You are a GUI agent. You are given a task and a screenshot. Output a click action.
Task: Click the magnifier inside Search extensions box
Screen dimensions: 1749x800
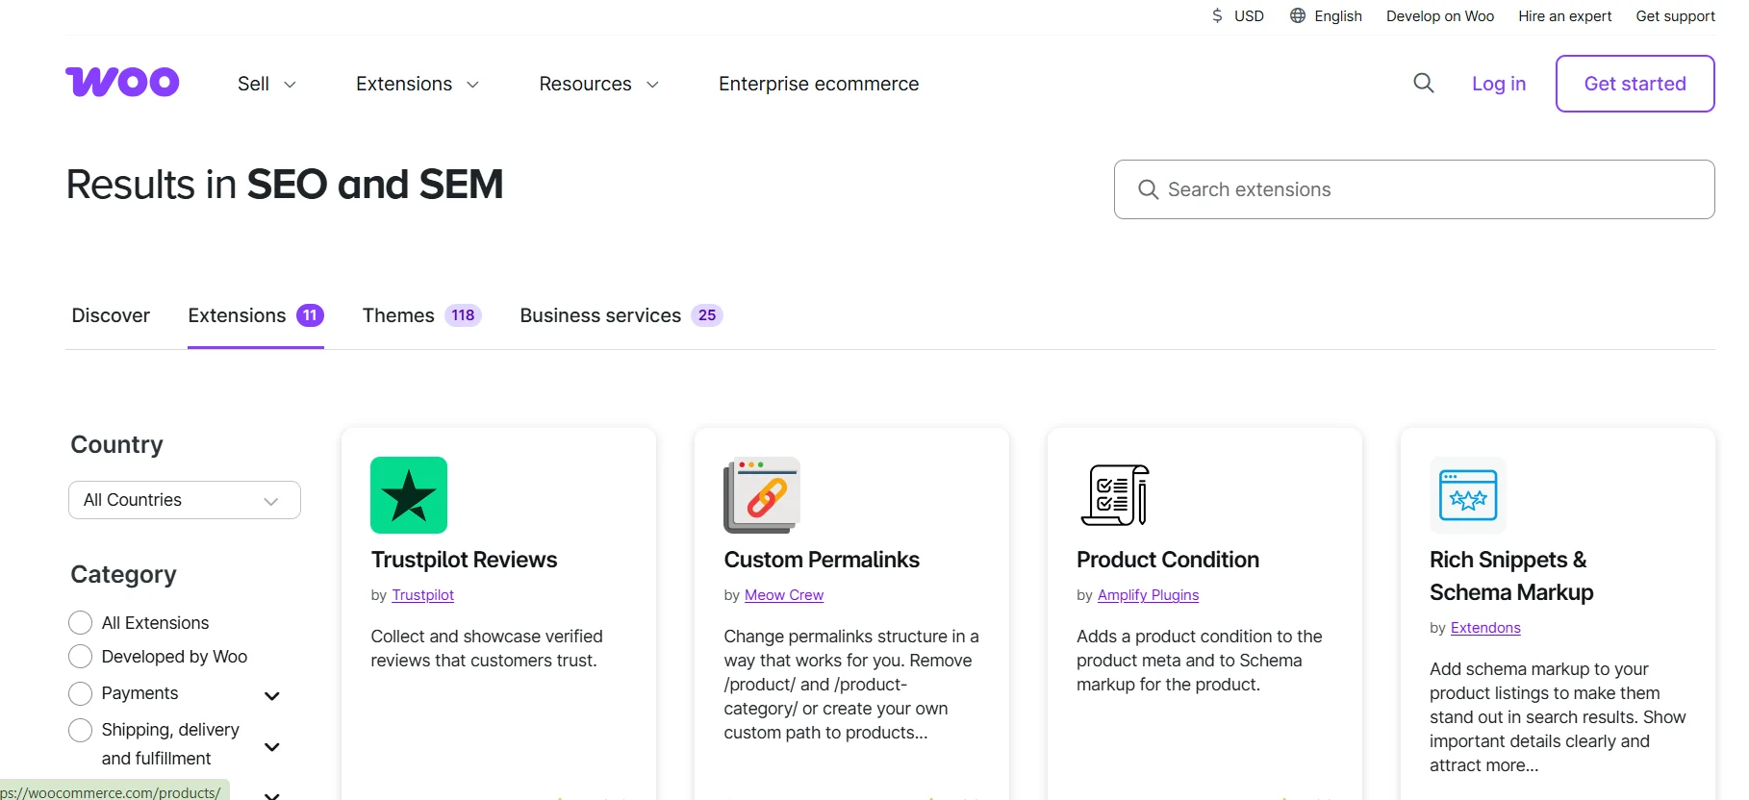pos(1148,189)
